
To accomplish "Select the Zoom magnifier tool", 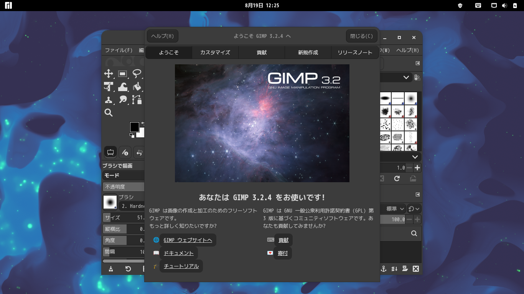I will [109, 113].
